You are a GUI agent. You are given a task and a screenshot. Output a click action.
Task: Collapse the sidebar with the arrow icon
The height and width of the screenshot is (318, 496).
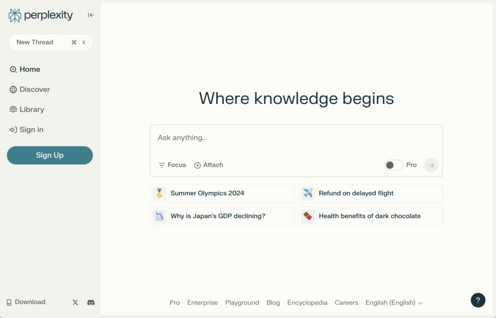(91, 15)
